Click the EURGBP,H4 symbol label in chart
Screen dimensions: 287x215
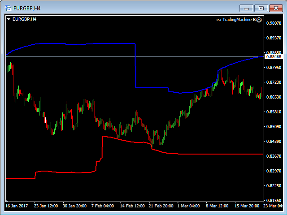pos(24,19)
